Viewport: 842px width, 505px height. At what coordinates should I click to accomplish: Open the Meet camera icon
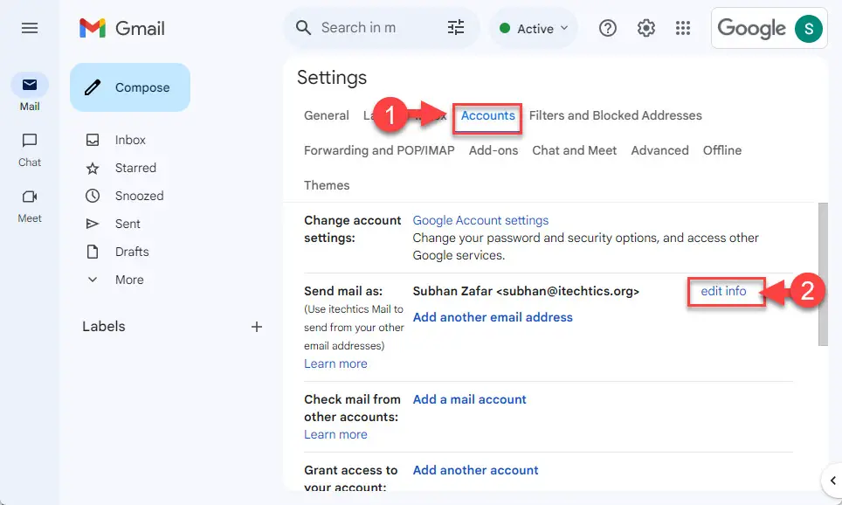[x=30, y=197]
